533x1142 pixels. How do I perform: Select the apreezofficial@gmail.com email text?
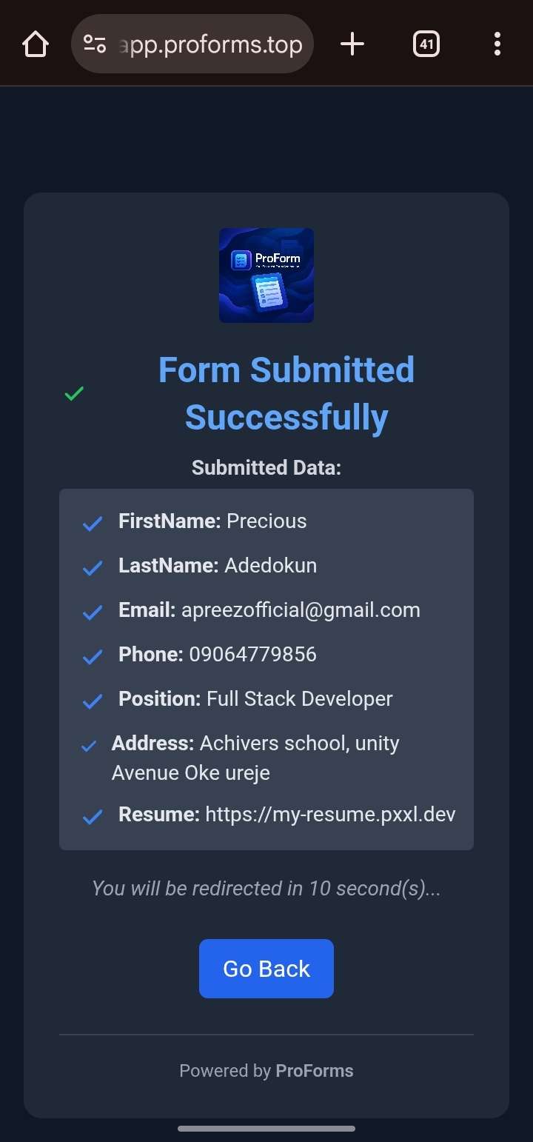(x=301, y=610)
